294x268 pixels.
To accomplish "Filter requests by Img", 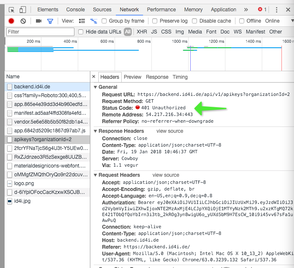I will pyautogui.click(x=180, y=32).
